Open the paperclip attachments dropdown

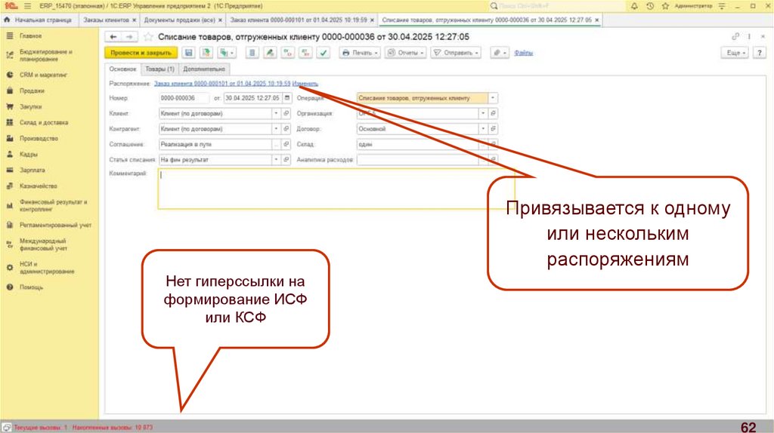coord(500,53)
